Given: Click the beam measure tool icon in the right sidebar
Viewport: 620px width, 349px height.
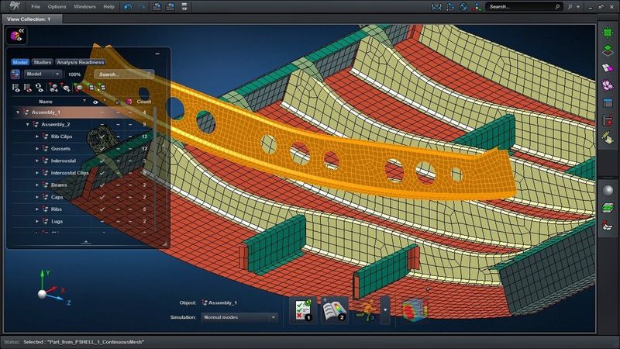Looking at the screenshot, I should pos(608,138).
